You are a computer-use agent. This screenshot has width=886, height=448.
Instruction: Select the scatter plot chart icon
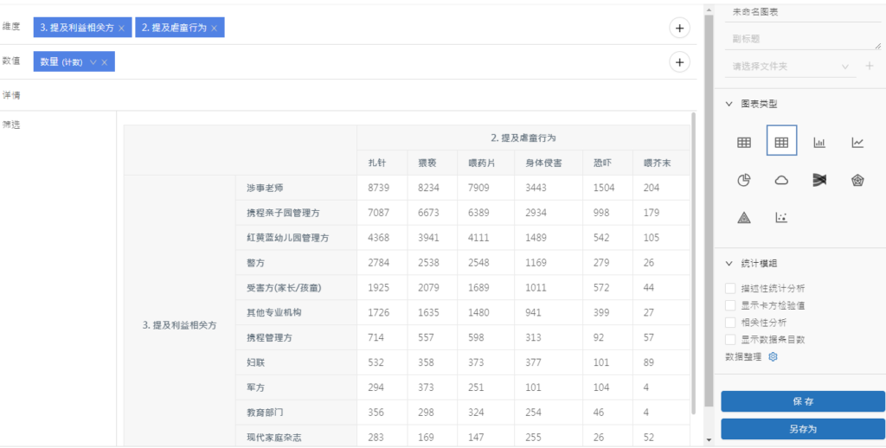(781, 218)
